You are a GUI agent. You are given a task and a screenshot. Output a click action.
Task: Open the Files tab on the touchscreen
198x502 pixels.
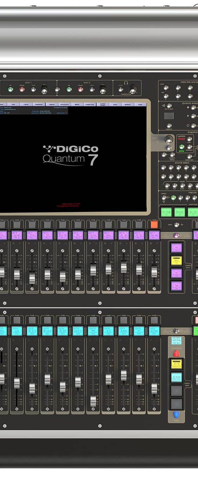13,104
